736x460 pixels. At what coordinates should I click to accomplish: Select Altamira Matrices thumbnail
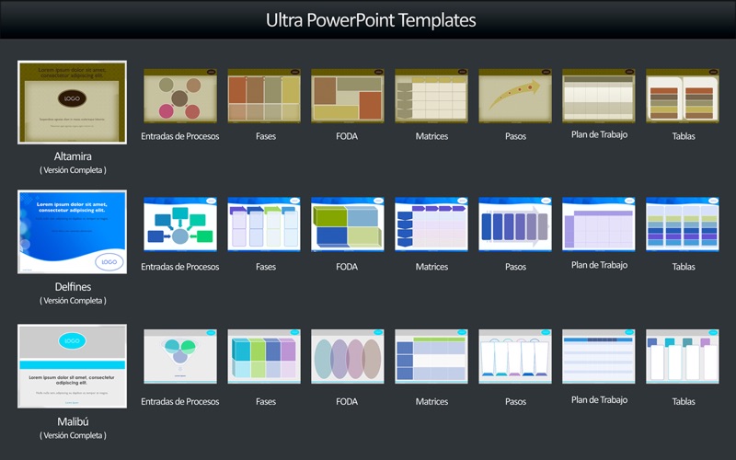[431, 97]
